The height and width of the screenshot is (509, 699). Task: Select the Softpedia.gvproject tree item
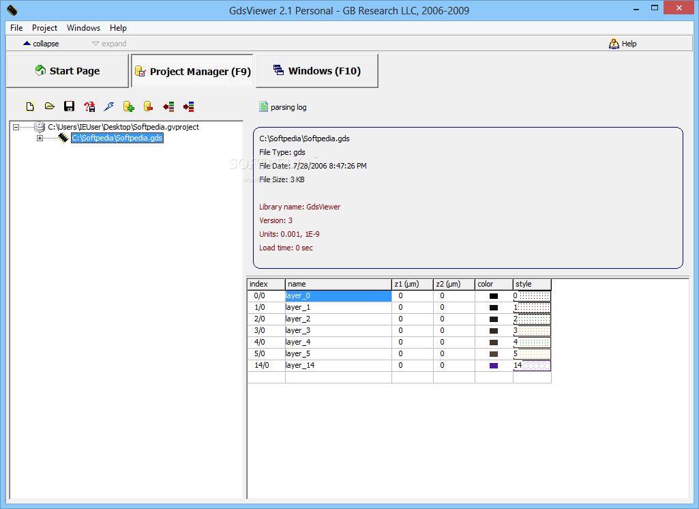pyautogui.click(x=123, y=127)
